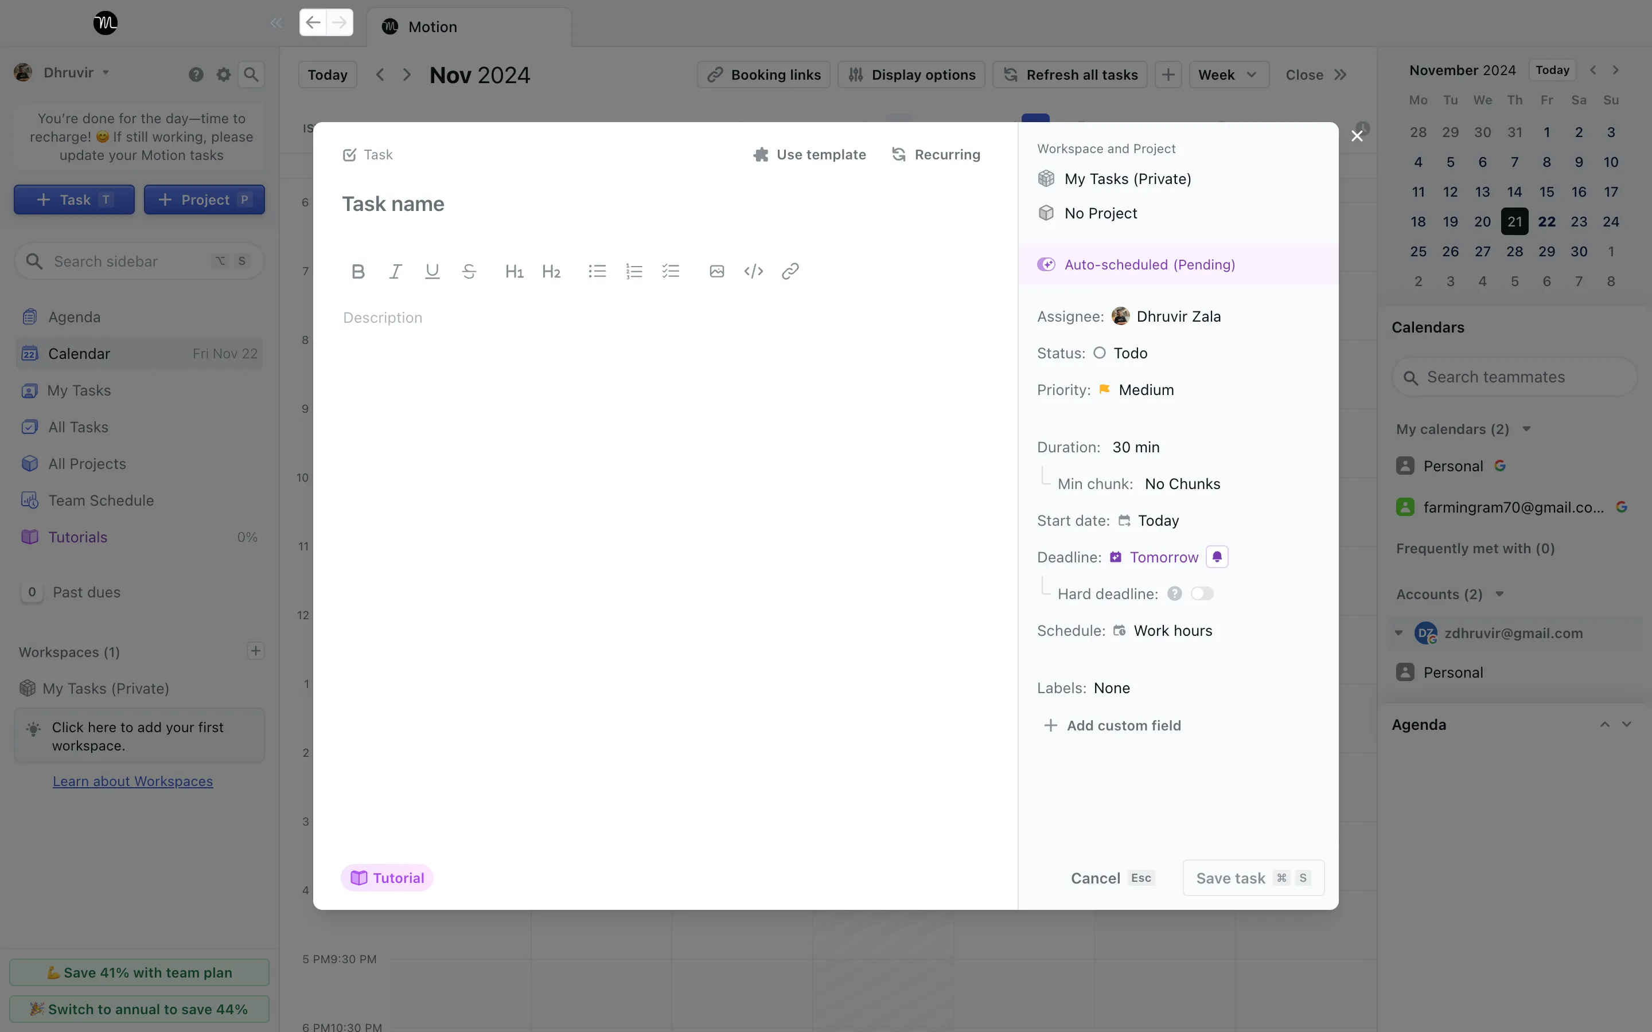1652x1032 pixels.
Task: Select workspace My Tasks (Private) in dialog
Action: click(1115, 179)
